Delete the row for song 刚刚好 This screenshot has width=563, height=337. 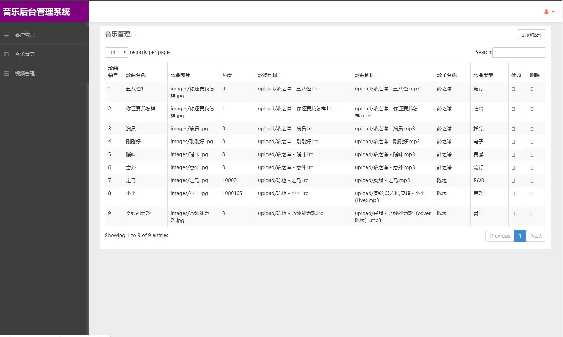[532, 142]
